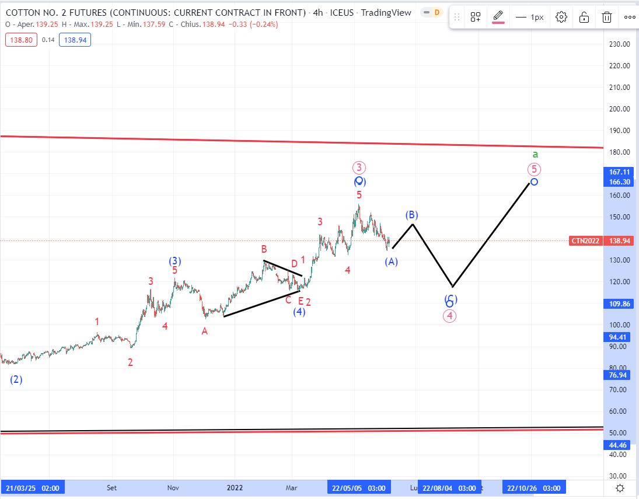Open the drawing templates icon
This screenshot has width=639, height=499.
(476, 17)
